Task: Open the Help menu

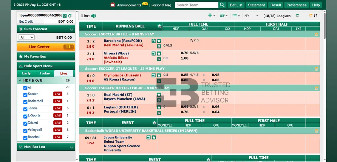Action: (x=316, y=5)
